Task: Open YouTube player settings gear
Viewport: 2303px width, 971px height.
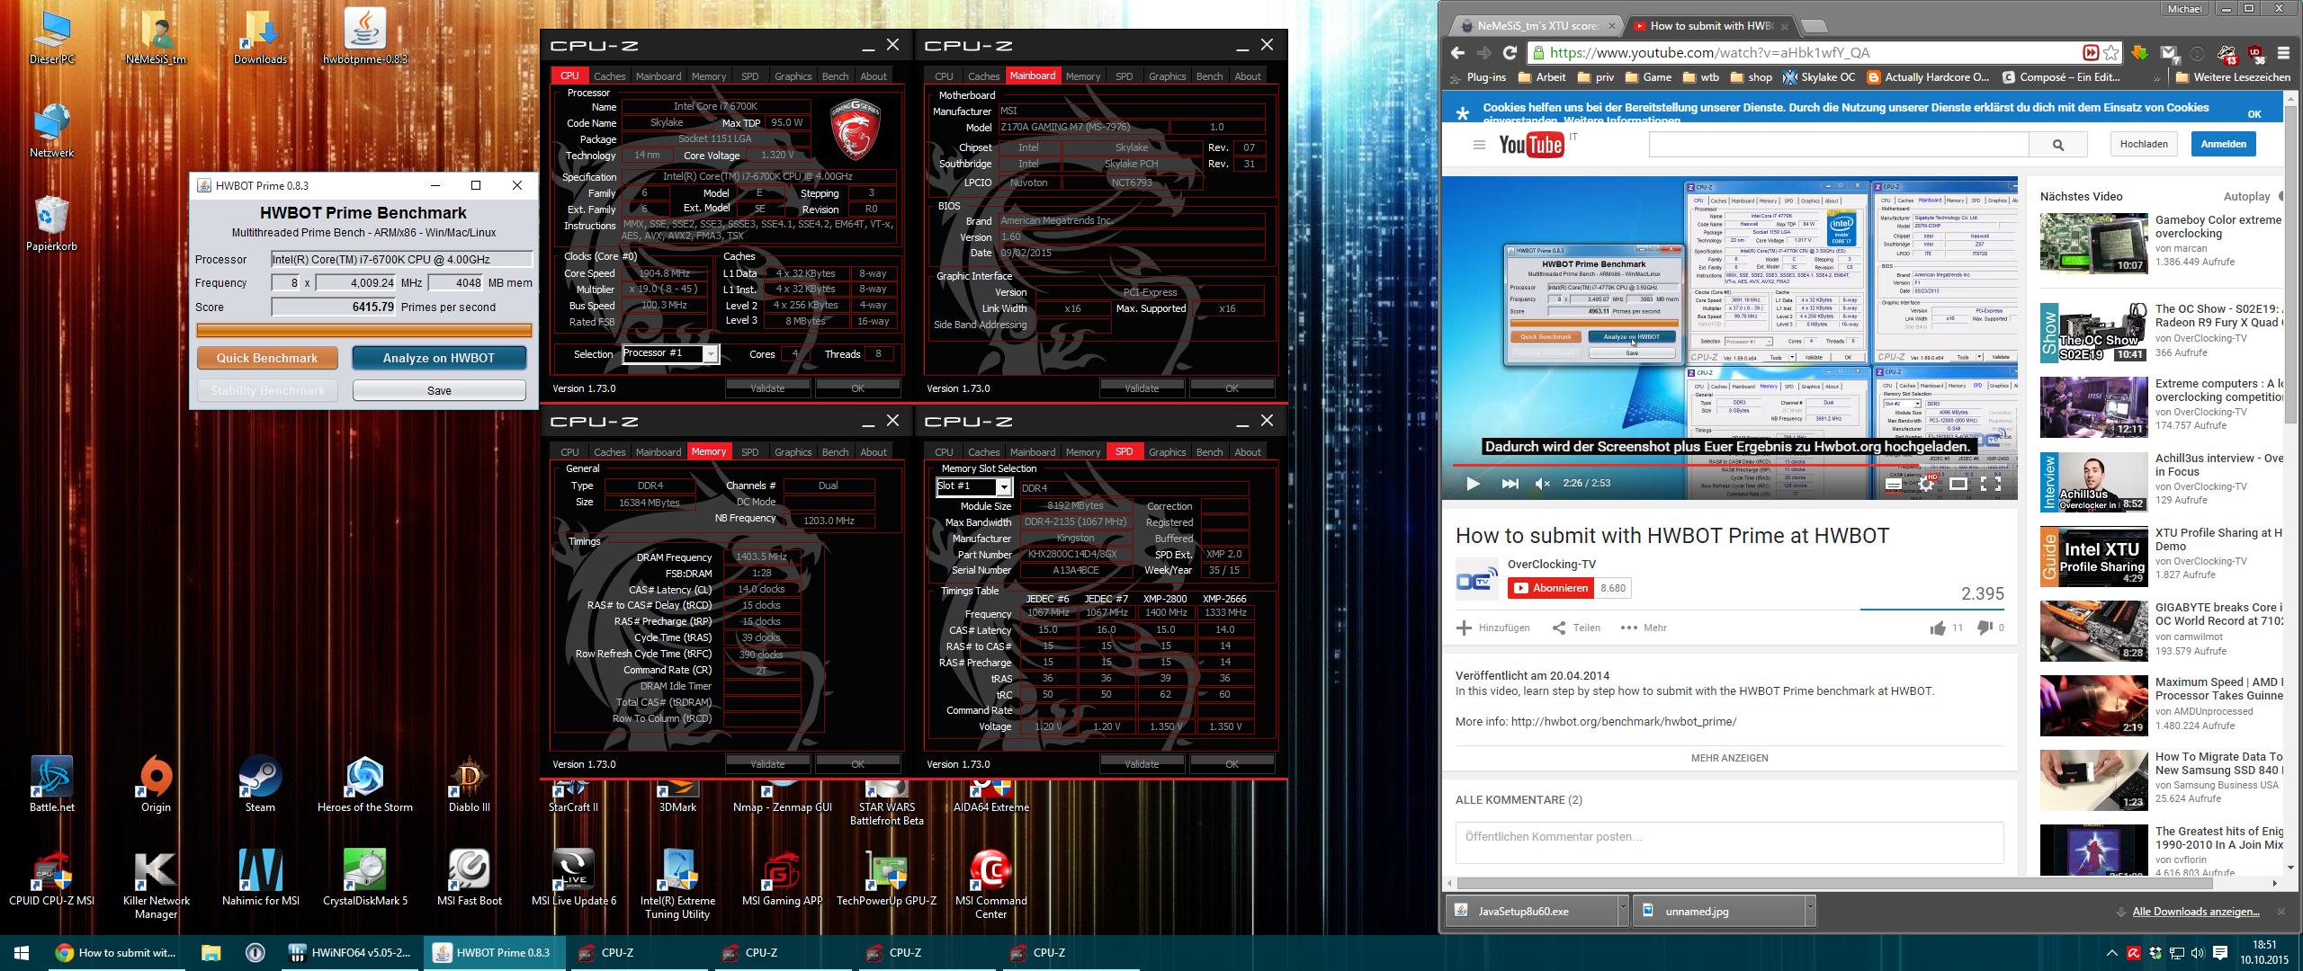Action: [x=1926, y=484]
